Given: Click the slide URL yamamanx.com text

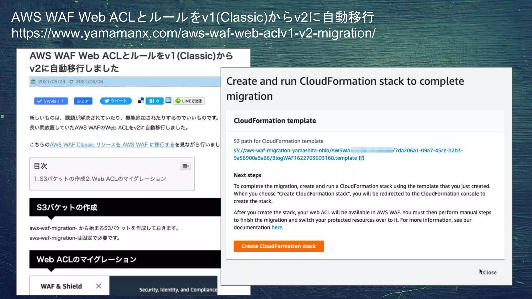Looking at the screenshot, I should tap(194, 33).
